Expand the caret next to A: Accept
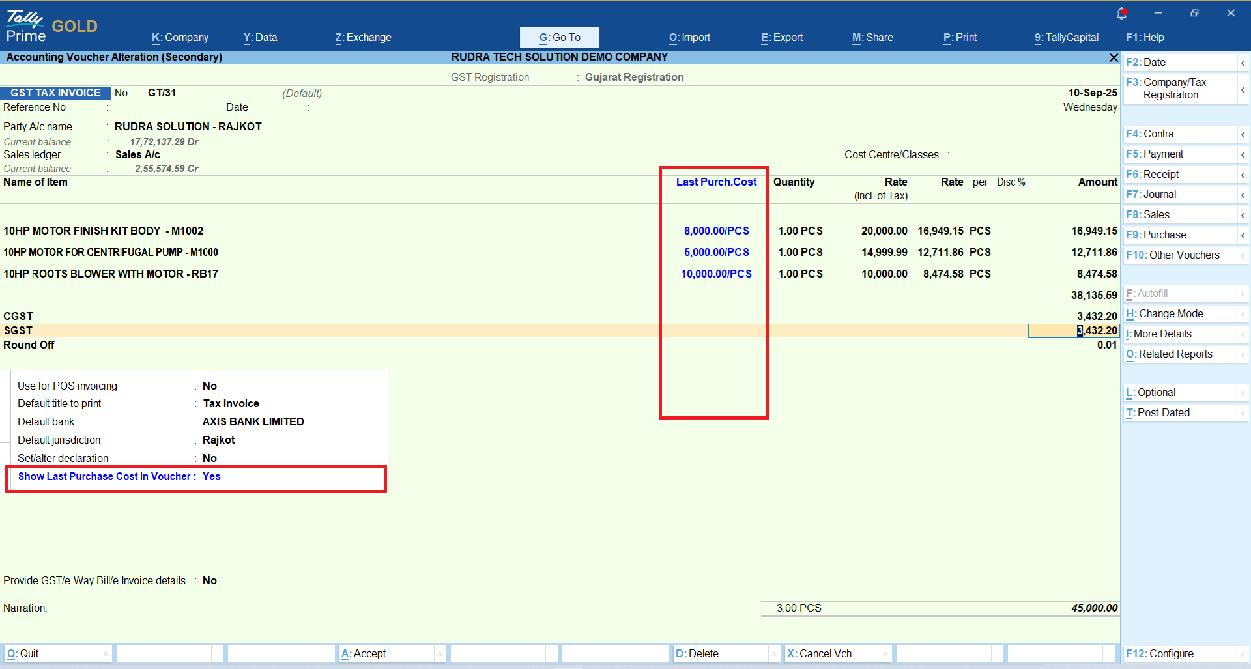The height and width of the screenshot is (669, 1251). (x=440, y=653)
